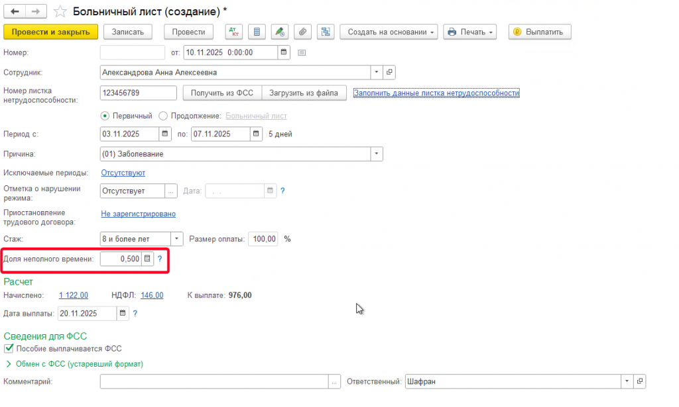Open calendar for Период с date
Image resolution: width=679 pixels, height=407 pixels.
[165, 134]
